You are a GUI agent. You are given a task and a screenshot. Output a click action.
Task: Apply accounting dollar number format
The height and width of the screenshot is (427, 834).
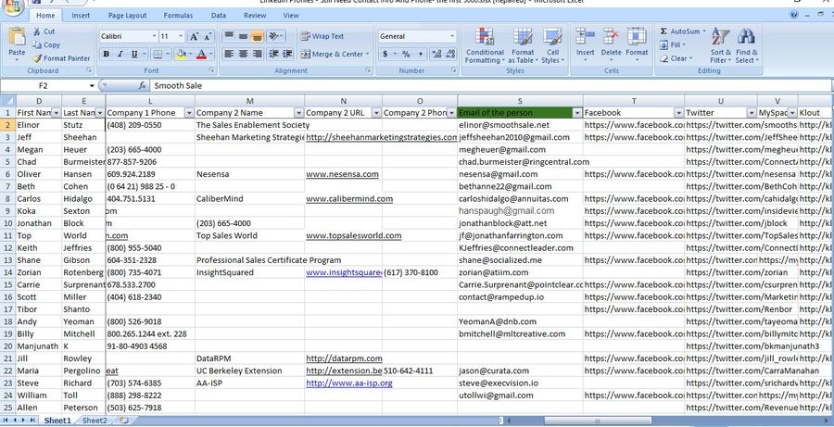tap(385, 55)
